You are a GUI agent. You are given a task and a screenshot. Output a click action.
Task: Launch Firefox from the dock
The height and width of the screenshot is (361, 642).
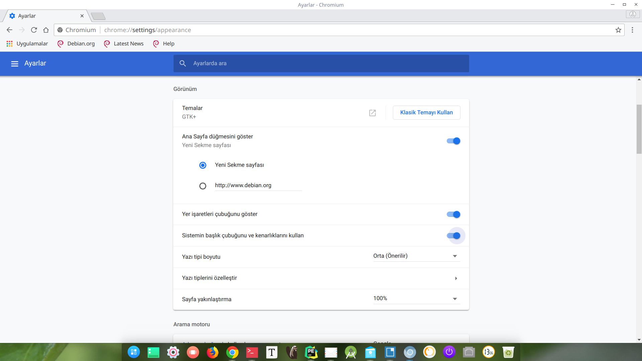pos(212,352)
